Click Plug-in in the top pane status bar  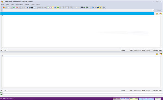click(x=148, y=50)
